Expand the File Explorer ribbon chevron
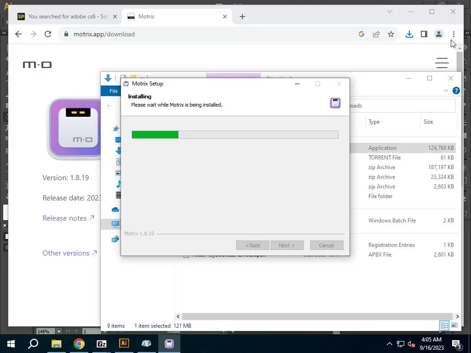471x353 pixels. [446, 91]
